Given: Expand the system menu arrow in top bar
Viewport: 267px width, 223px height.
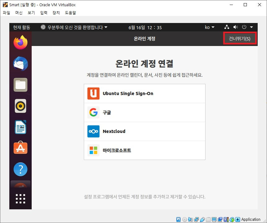Looking at the screenshot, I should point(251,27).
